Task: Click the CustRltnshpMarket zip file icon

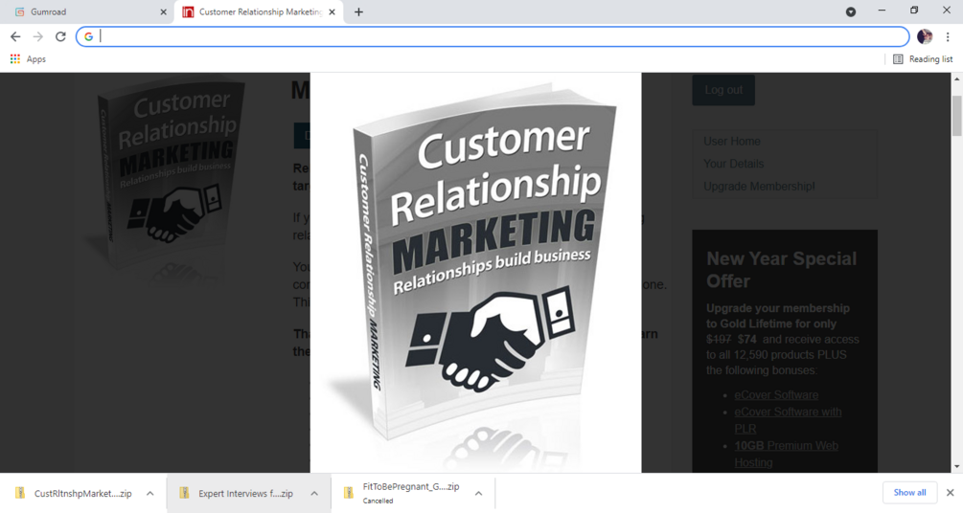Action: 20,493
